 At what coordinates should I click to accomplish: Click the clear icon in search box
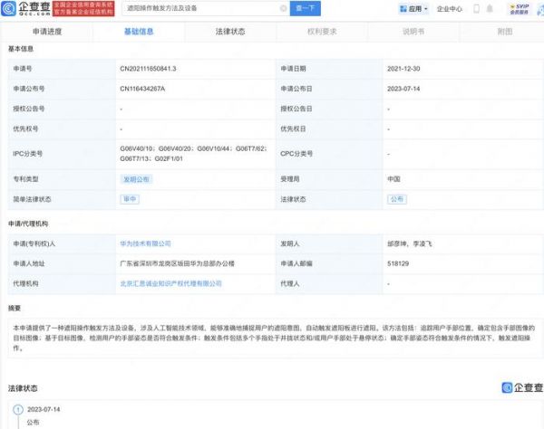pyautogui.click(x=281, y=9)
